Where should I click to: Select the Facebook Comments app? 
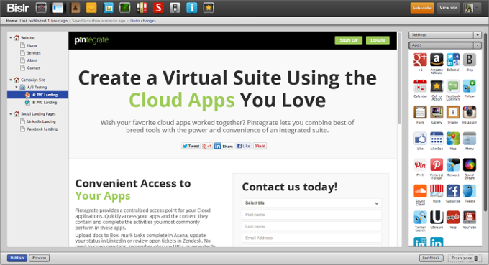(x=453, y=86)
